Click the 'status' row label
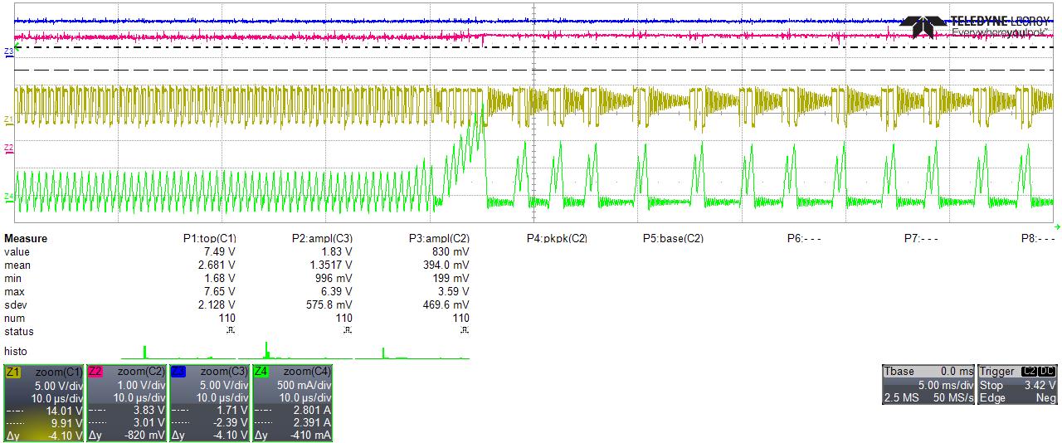 17,332
